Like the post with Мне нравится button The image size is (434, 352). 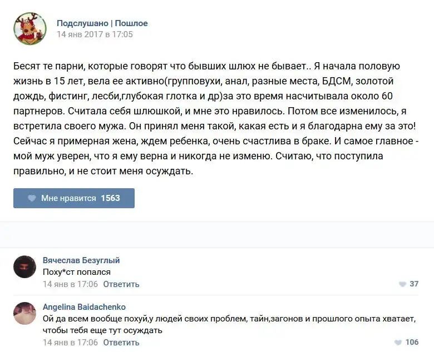click(74, 198)
